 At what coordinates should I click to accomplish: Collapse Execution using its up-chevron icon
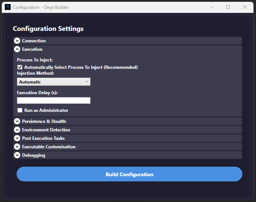(x=17, y=49)
